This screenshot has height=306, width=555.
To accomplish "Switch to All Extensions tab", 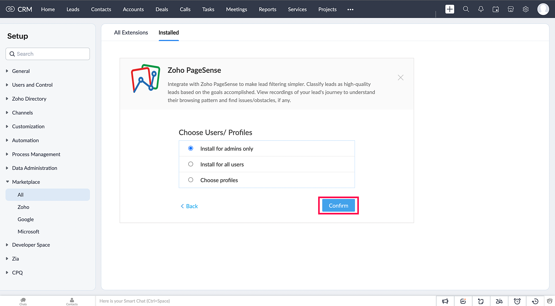I will [131, 32].
